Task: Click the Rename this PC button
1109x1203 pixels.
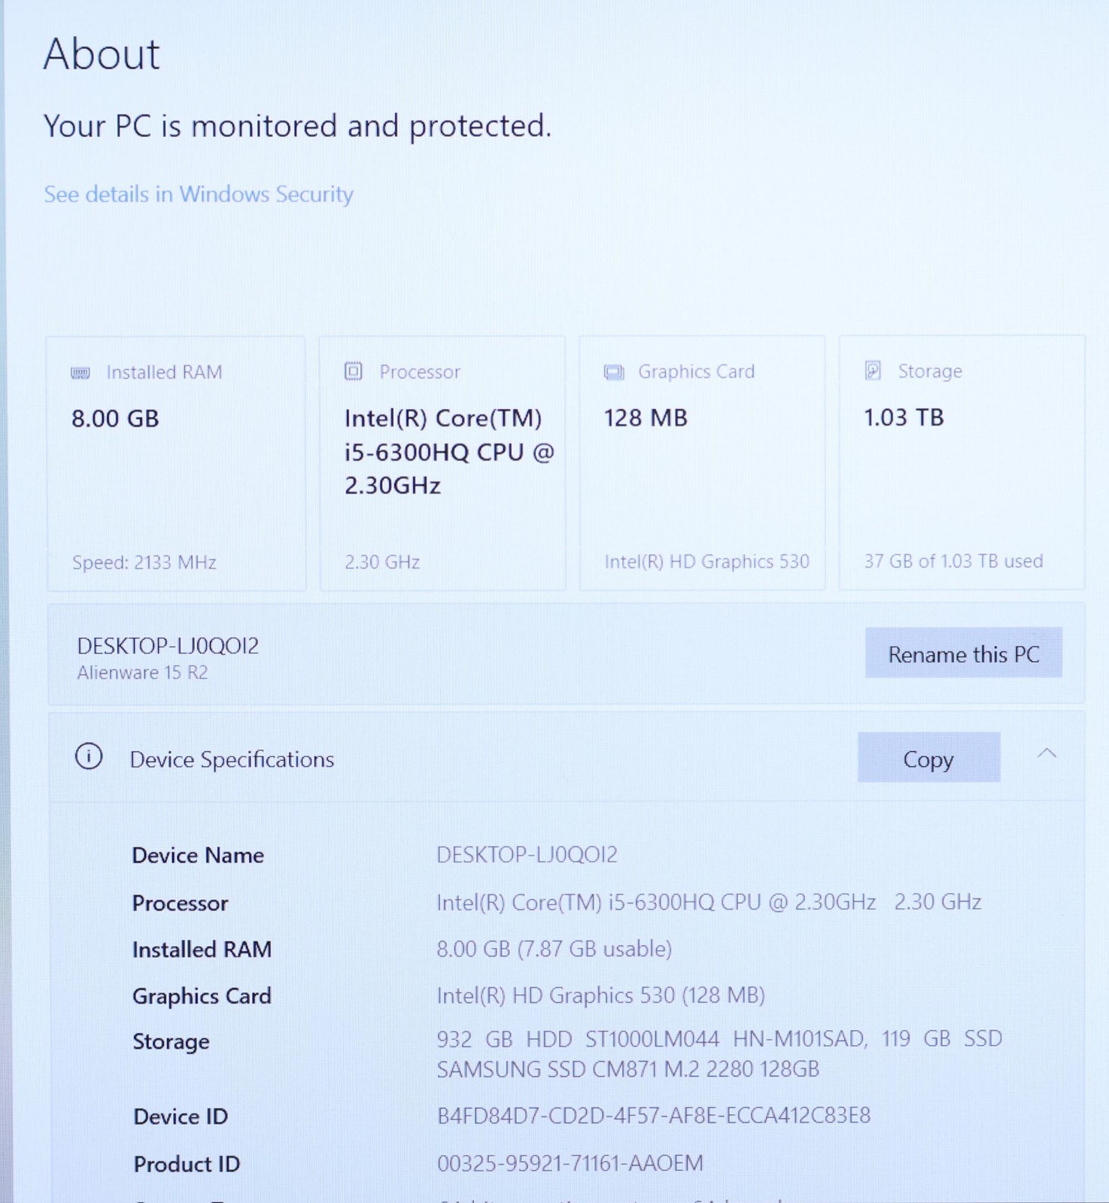Action: coord(964,653)
